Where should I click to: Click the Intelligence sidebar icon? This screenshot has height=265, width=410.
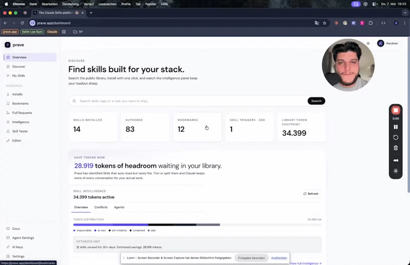[8, 122]
